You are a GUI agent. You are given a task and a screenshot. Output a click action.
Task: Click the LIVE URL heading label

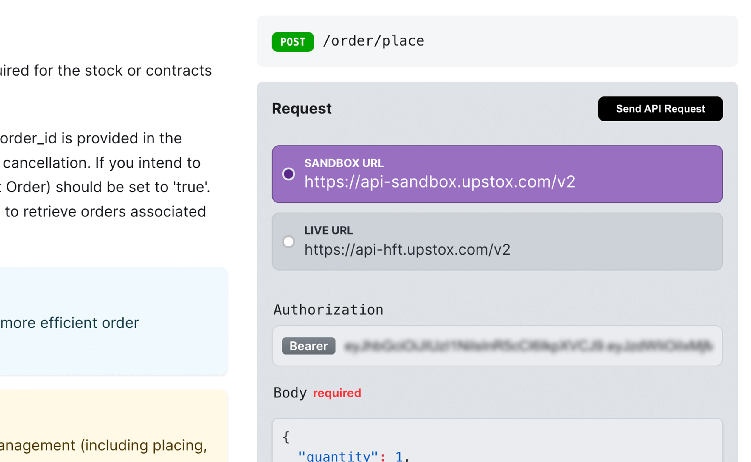[x=328, y=230]
